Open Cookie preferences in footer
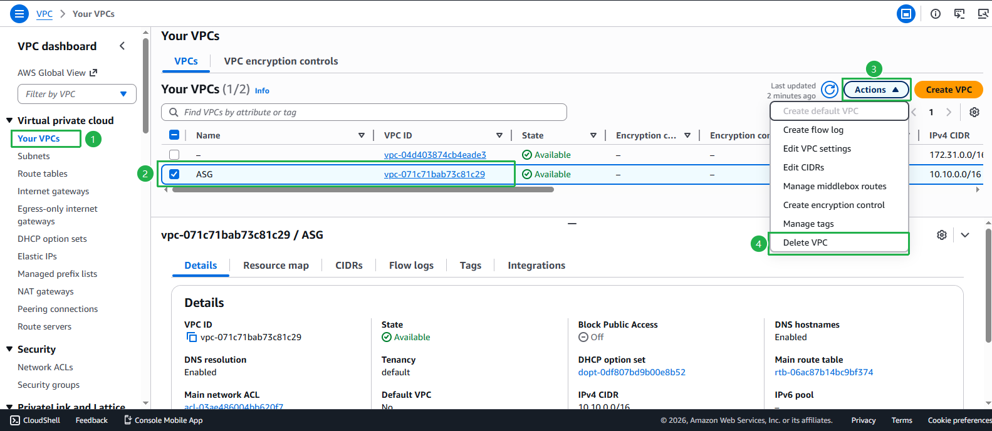992x431 pixels. pos(959,420)
